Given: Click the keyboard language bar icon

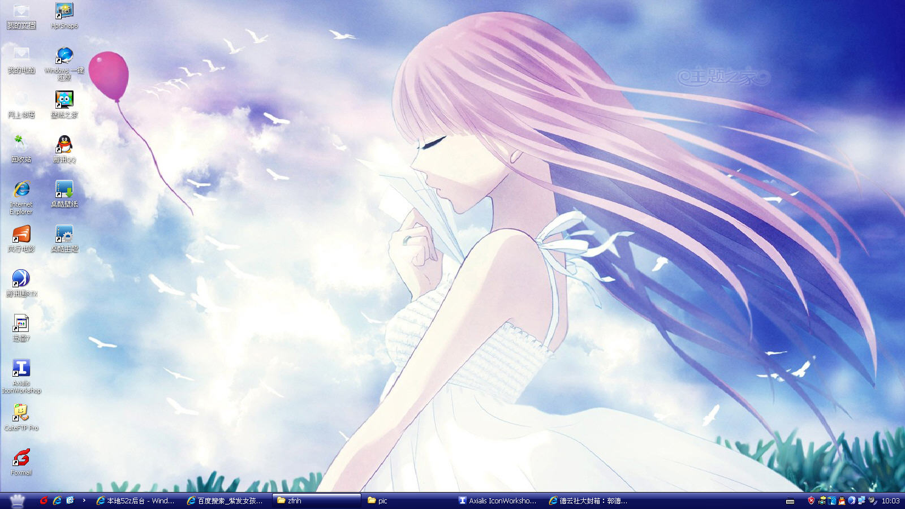Looking at the screenshot, I should pyautogui.click(x=790, y=501).
